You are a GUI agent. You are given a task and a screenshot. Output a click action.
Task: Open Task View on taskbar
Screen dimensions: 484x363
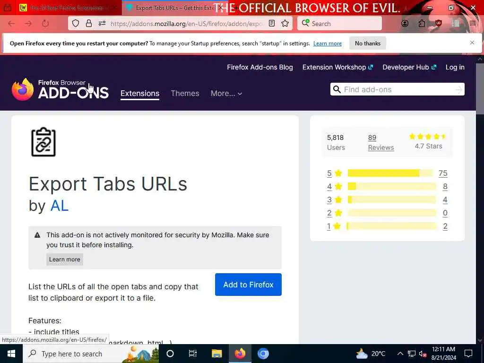tap(193, 354)
